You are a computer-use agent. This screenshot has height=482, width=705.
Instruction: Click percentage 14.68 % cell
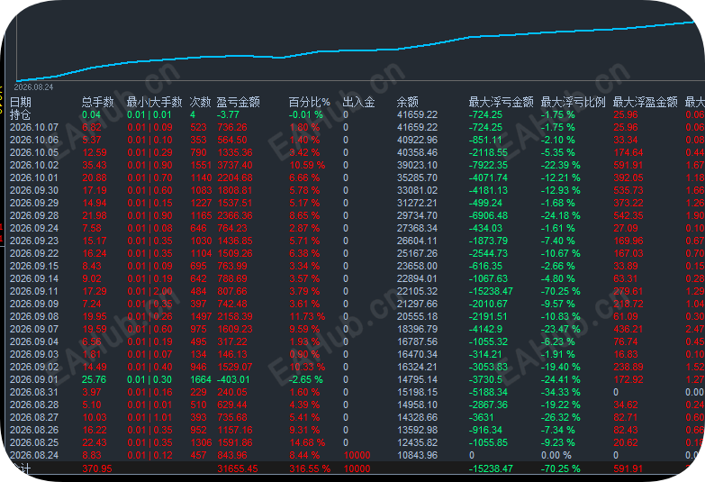[307, 442]
